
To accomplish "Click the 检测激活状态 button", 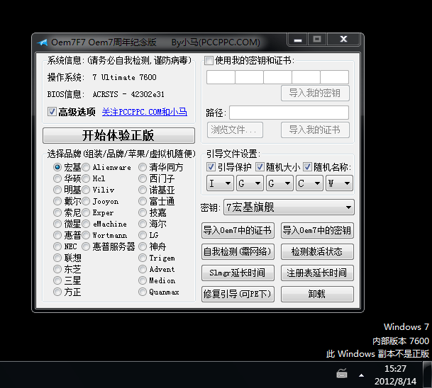I will (316, 251).
